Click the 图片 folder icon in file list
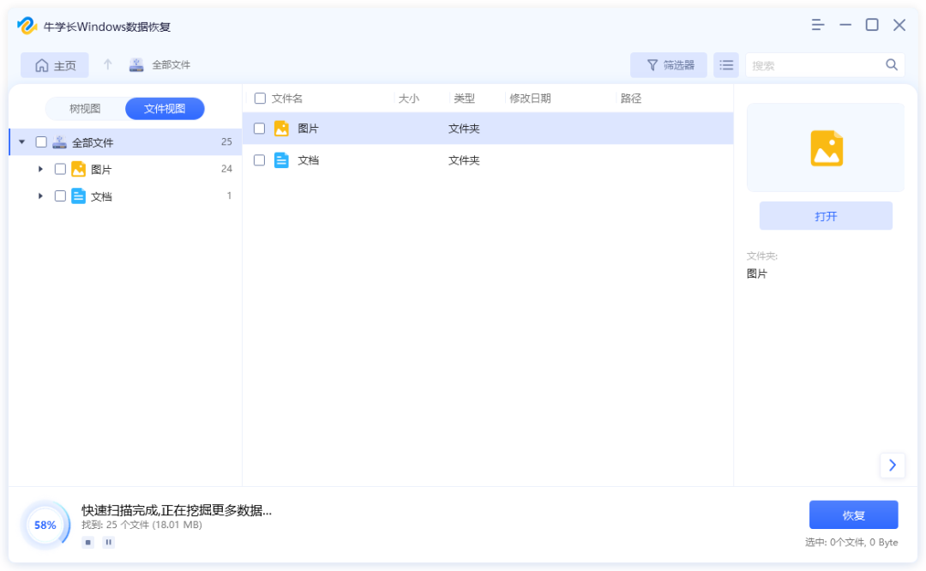 281,128
